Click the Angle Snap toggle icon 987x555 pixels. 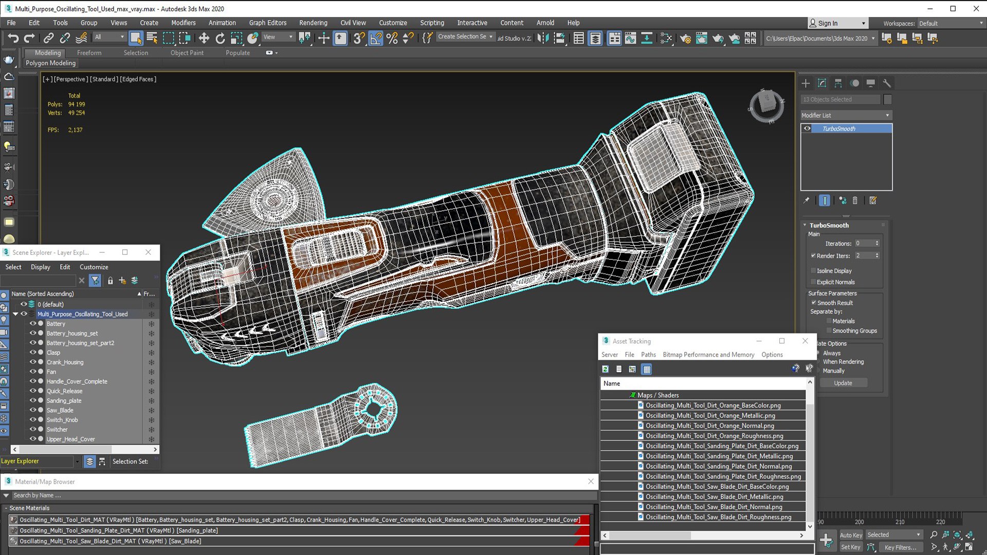tap(376, 38)
